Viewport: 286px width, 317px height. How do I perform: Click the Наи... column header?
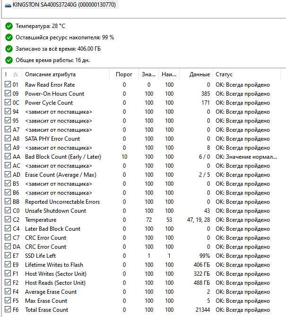click(169, 74)
